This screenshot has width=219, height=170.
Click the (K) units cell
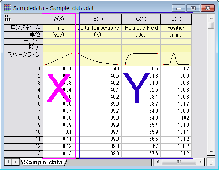(x=98, y=35)
